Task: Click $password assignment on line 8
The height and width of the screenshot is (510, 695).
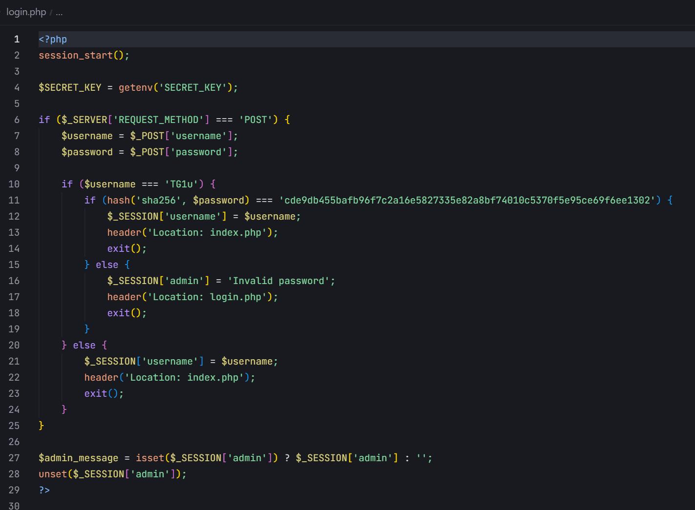Action: tap(87, 152)
